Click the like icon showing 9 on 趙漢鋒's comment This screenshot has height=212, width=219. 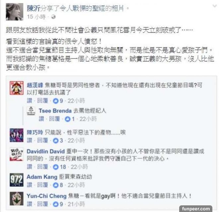pyautogui.click(x=56, y=101)
